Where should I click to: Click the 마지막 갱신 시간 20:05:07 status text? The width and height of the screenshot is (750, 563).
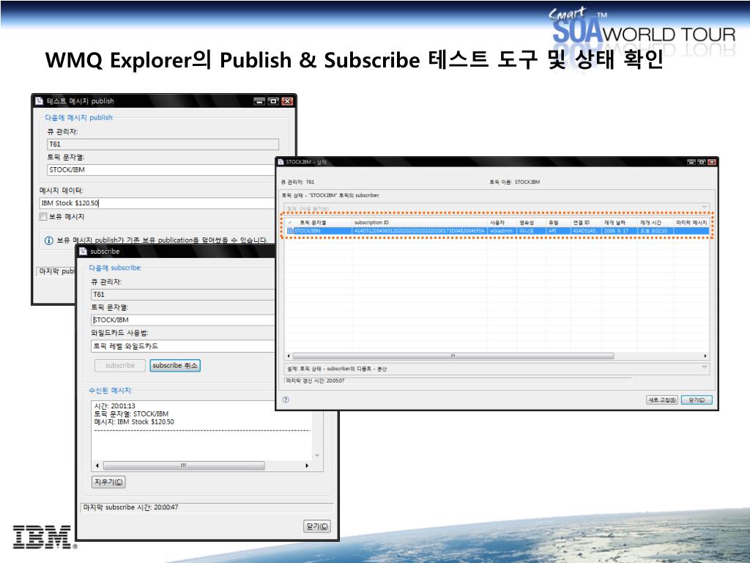pyautogui.click(x=315, y=381)
